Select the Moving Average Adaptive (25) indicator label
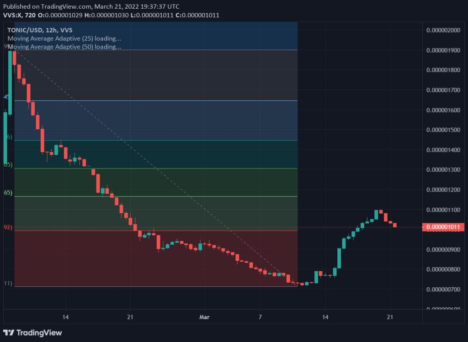The width and height of the screenshot is (468, 342). coord(64,38)
